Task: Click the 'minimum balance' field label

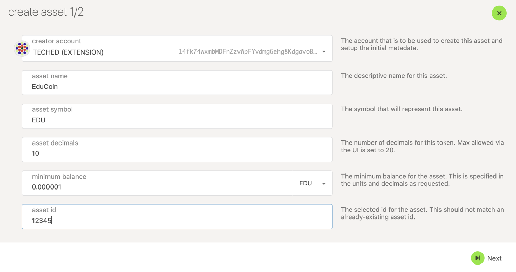Action: click(59, 177)
